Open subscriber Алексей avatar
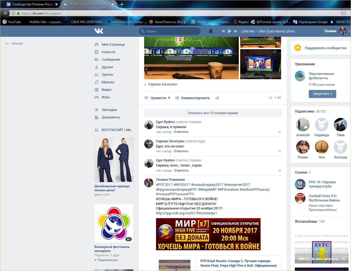Viewport: 351px width, 271px height. 303,125
